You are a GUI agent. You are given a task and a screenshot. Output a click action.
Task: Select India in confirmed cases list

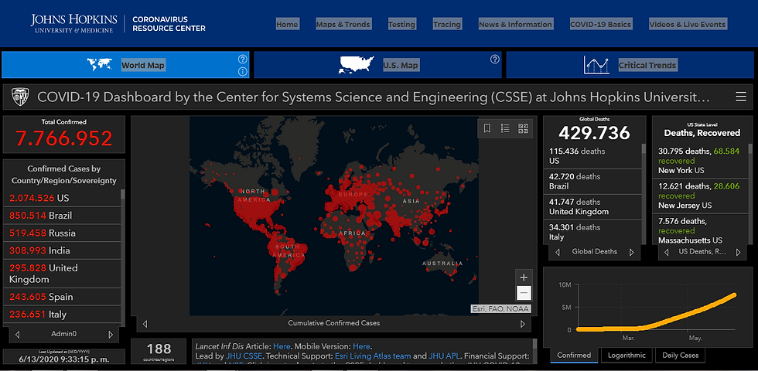pos(62,250)
